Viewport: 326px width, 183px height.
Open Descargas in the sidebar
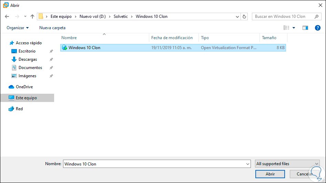pyautogui.click(x=28, y=59)
